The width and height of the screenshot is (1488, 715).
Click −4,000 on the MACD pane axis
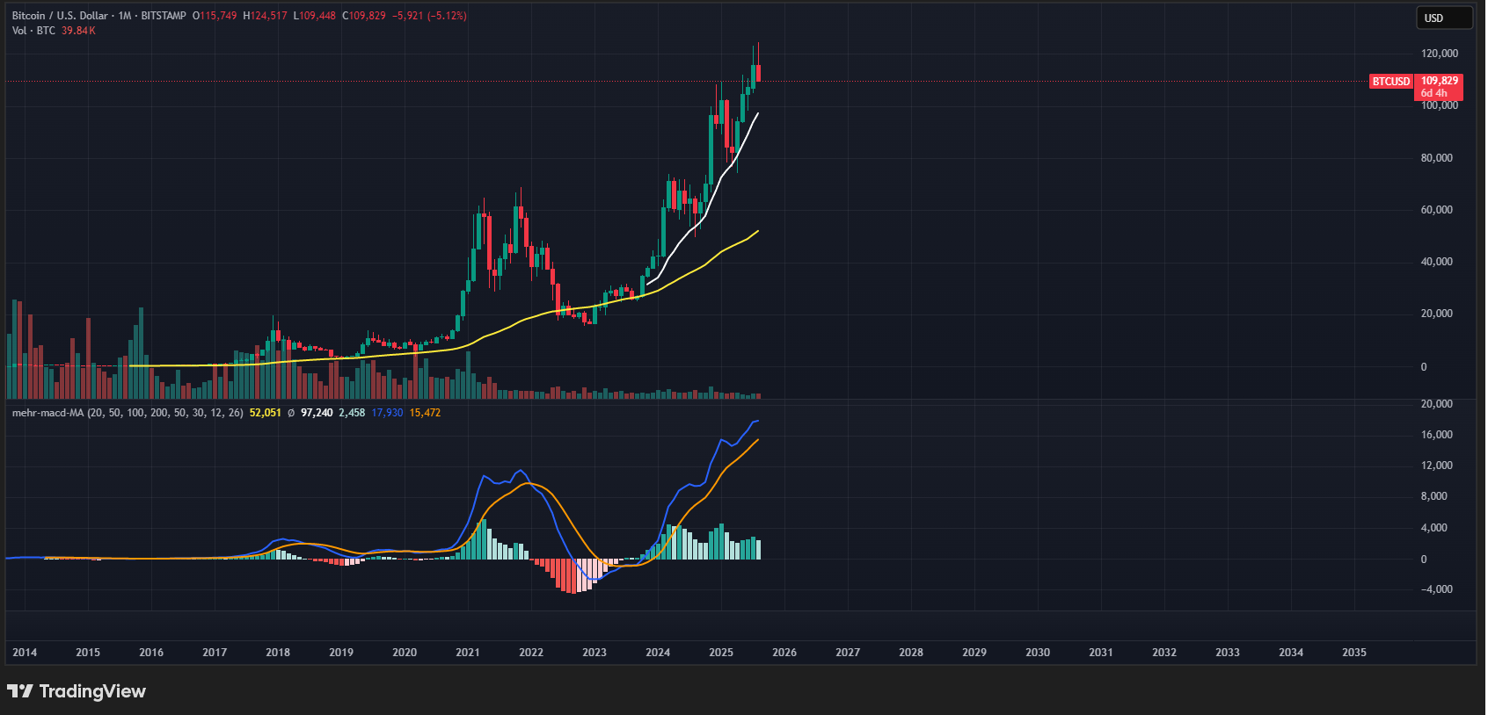1437,589
